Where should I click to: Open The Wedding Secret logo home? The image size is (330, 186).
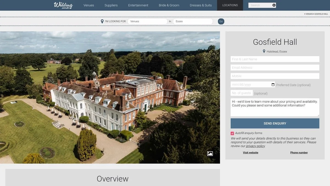(x=63, y=5)
